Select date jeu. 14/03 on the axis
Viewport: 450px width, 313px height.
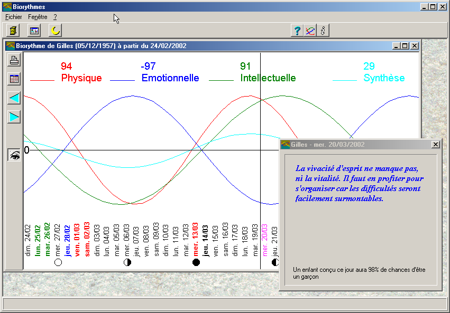click(206, 241)
